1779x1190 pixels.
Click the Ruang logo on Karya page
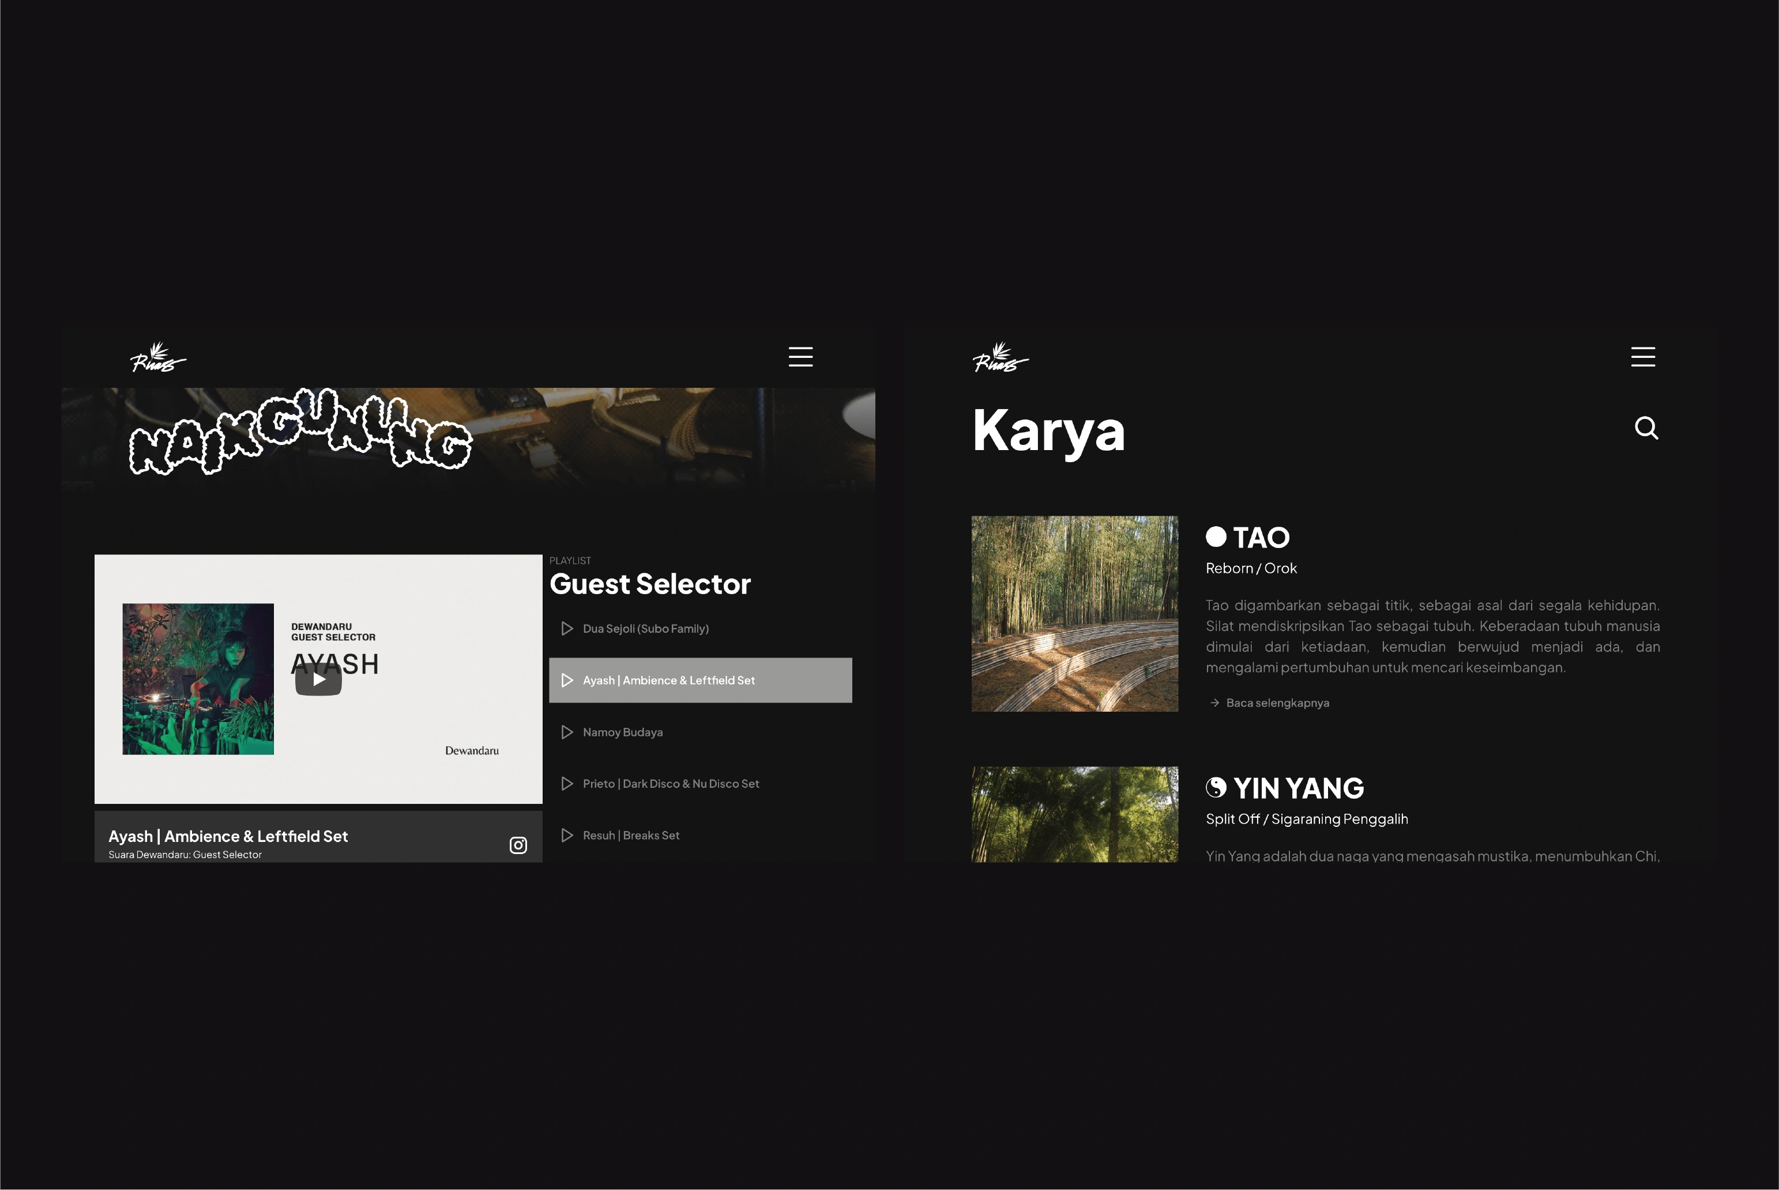[1000, 357]
